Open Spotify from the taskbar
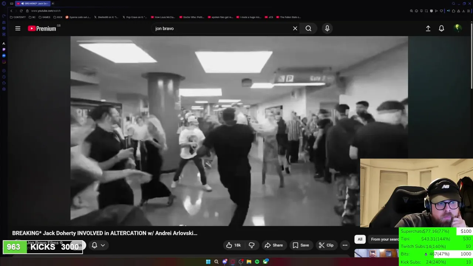473x266 pixels. coord(257,262)
